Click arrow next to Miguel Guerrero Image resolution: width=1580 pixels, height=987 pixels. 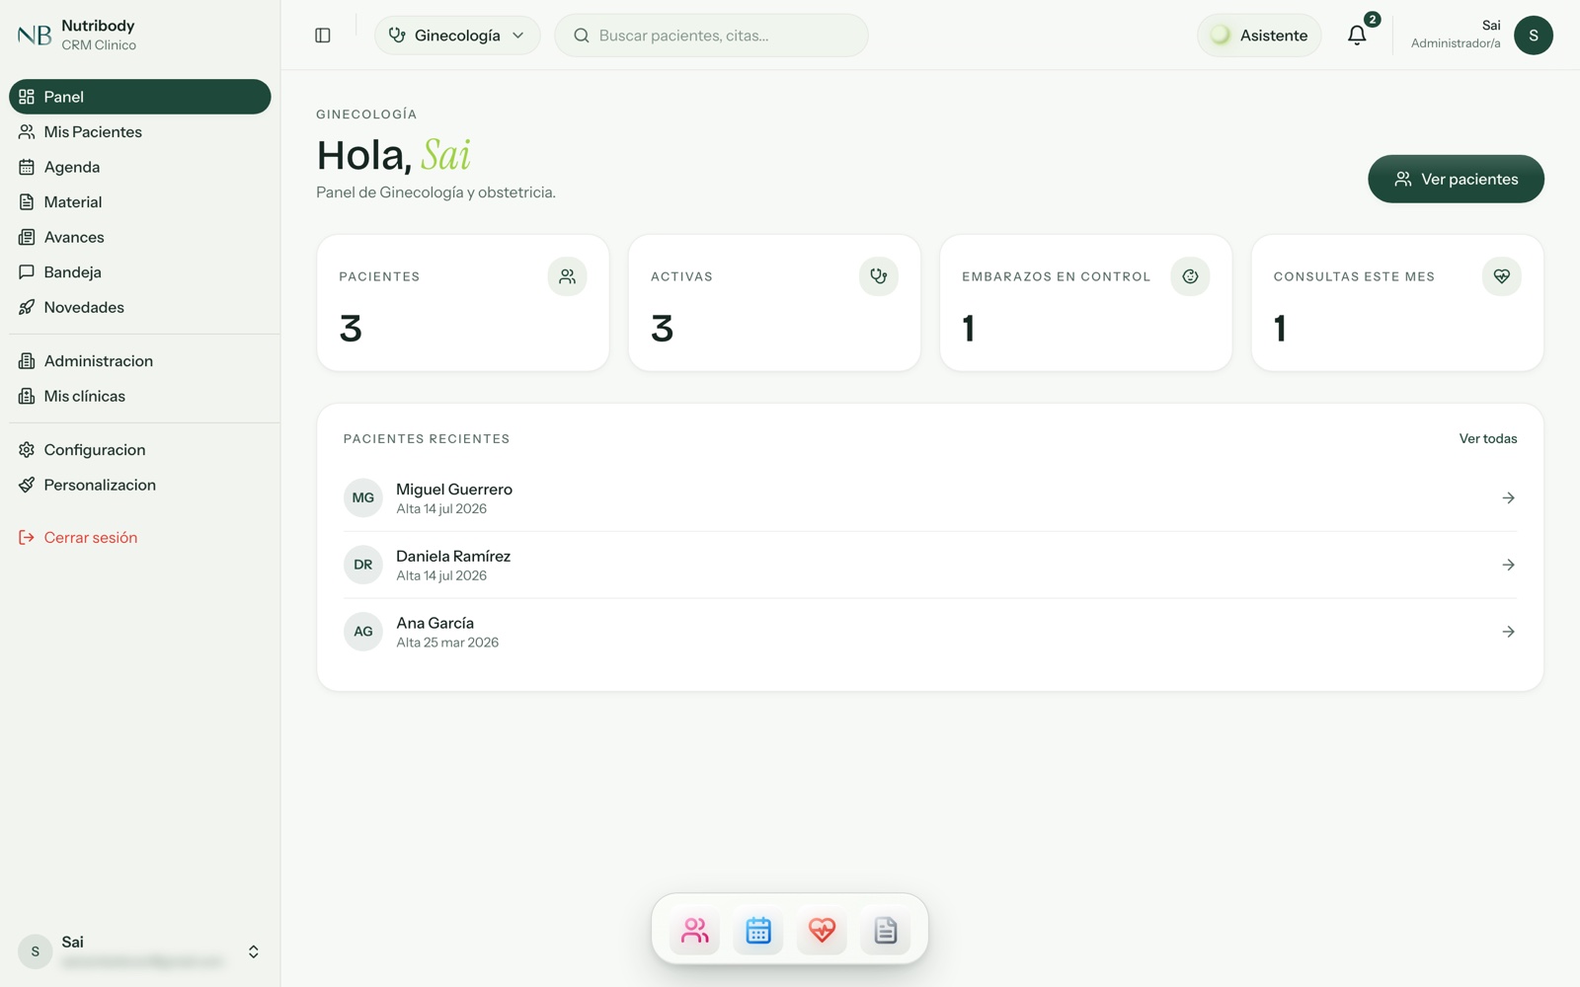click(x=1508, y=498)
